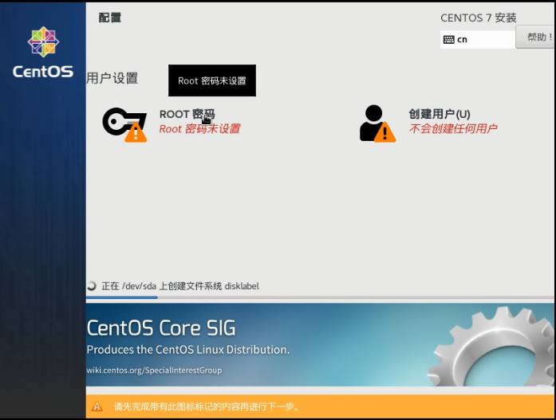Viewport: 556px width, 420px height.
Task: Click 'Produces the CentOS Linux Distribution.' text
Action: 188,350
